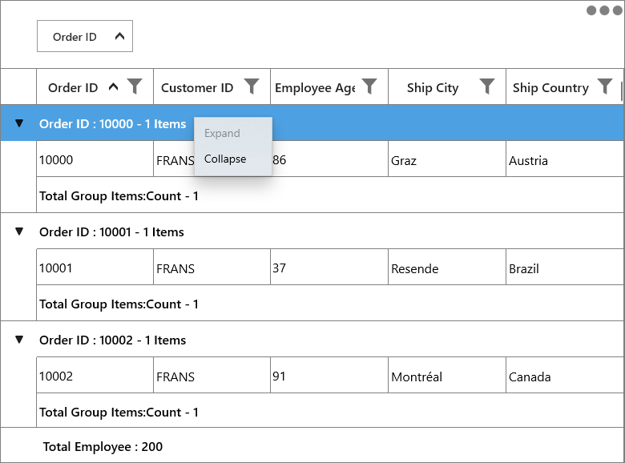Click Total Employee : 200 summary row
This screenshot has height=463, width=625.
[x=312, y=445]
